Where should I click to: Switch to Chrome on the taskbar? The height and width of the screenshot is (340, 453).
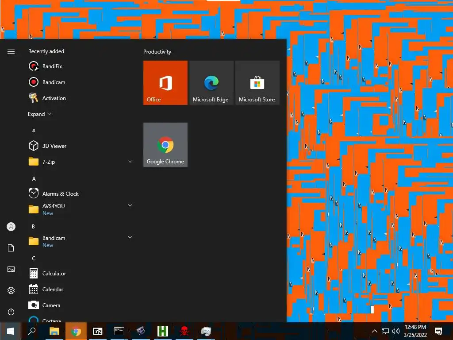pos(76,331)
